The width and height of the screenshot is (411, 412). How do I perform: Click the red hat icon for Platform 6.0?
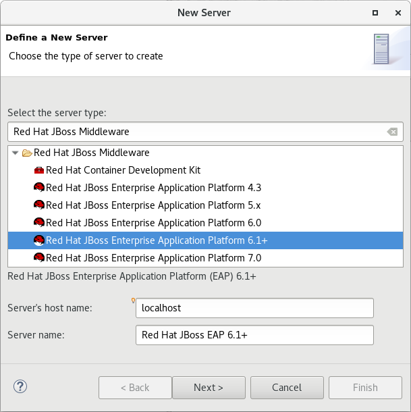39,223
